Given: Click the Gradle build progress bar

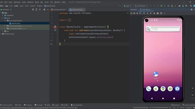Looking at the screenshot, I should click(159, 108).
